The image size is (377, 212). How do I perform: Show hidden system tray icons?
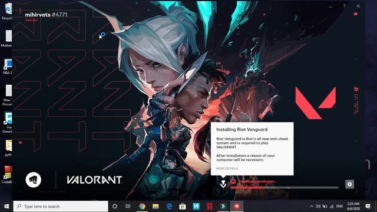tap(312, 206)
